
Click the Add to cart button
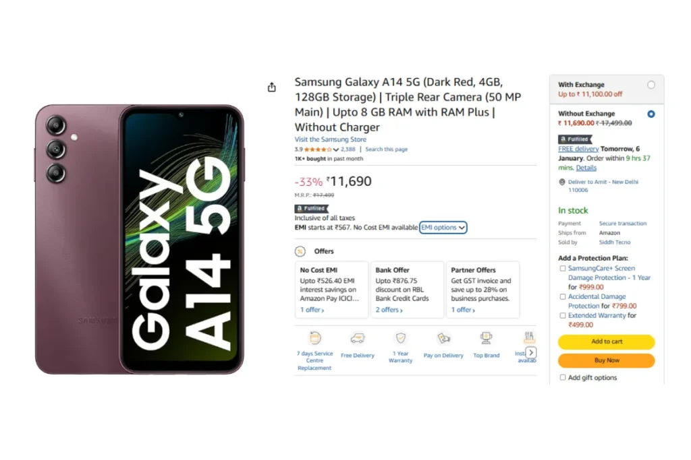607,341
